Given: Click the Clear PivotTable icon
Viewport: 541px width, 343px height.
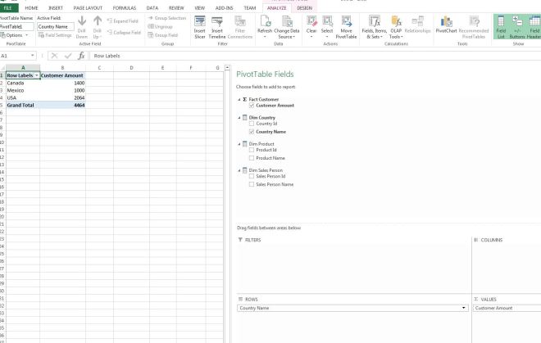Looking at the screenshot, I should pyautogui.click(x=311, y=25).
